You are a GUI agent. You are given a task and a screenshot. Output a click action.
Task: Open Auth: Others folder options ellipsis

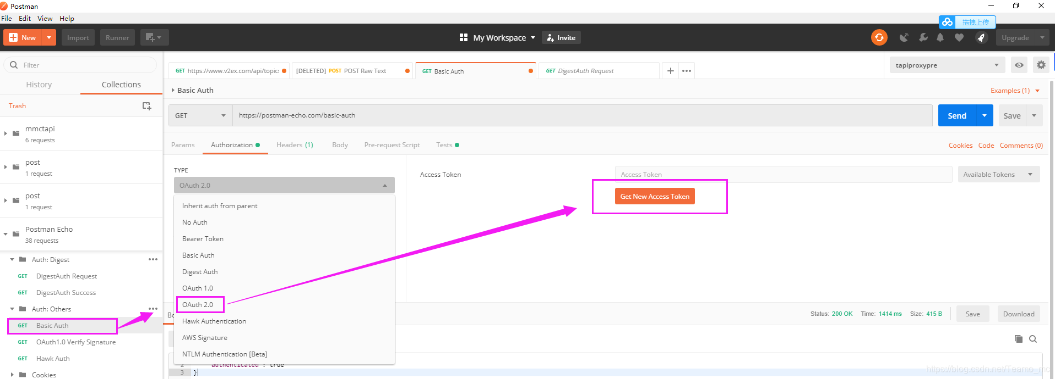tap(153, 309)
